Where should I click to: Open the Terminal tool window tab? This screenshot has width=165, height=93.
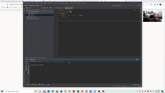coord(42,84)
